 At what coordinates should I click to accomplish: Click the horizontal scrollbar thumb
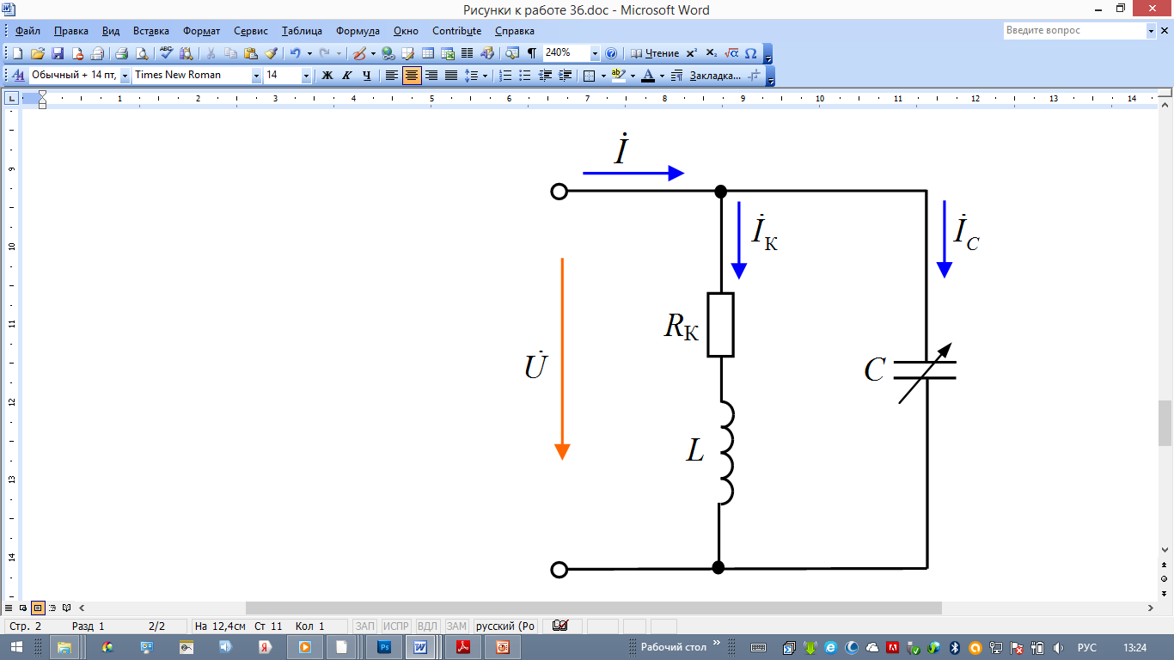pos(593,608)
